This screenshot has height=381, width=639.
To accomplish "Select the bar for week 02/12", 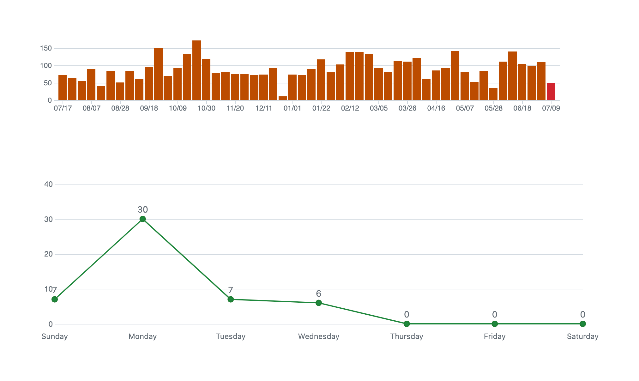I will click(x=350, y=76).
